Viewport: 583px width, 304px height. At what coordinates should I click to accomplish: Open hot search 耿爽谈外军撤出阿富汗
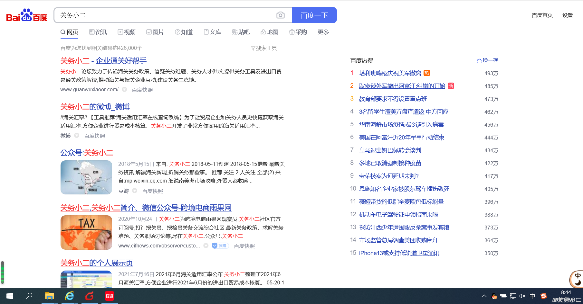(402, 86)
